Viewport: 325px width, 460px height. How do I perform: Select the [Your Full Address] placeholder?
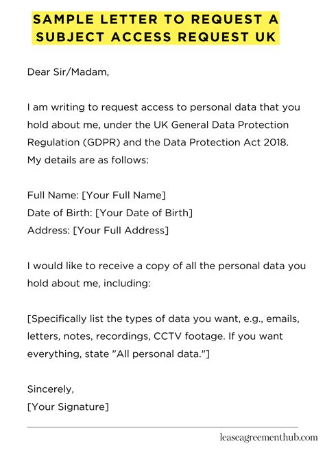121,230
